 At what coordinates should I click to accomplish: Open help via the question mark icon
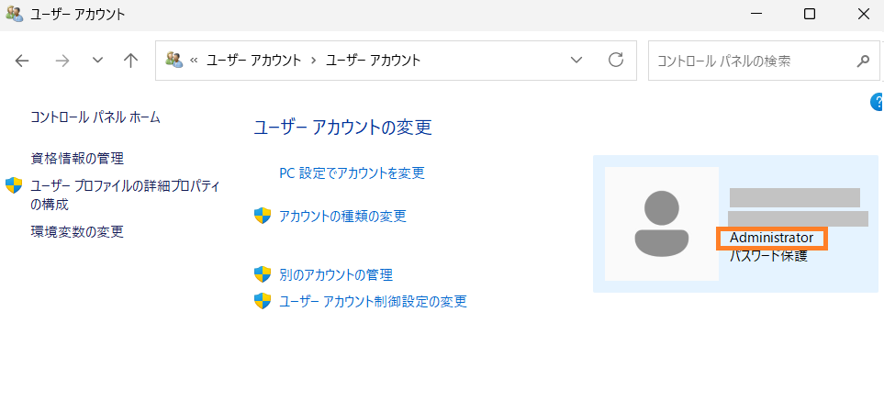878,102
